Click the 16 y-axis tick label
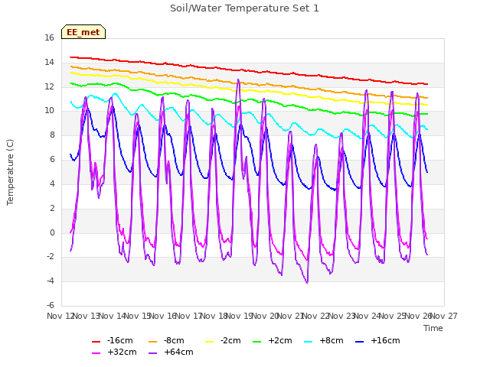This screenshot has height=367, width=490. coord(49,37)
